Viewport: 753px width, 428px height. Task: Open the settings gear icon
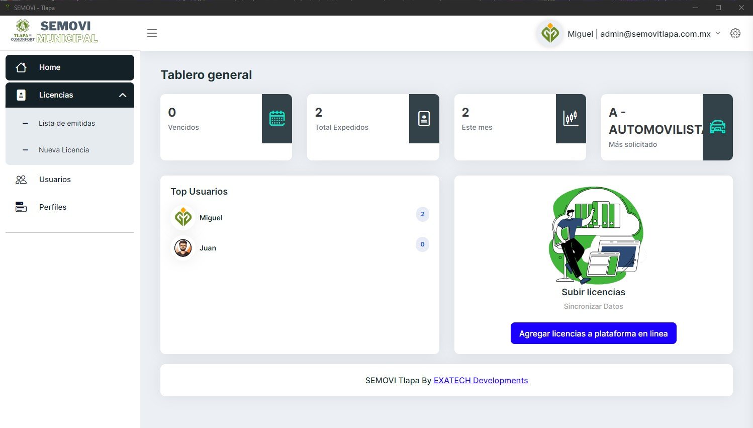(x=735, y=33)
